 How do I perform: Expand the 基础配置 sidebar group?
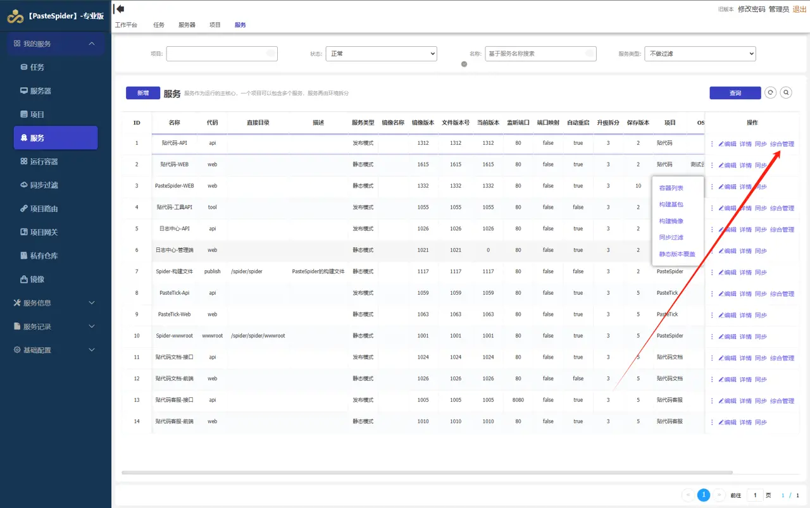(56, 350)
